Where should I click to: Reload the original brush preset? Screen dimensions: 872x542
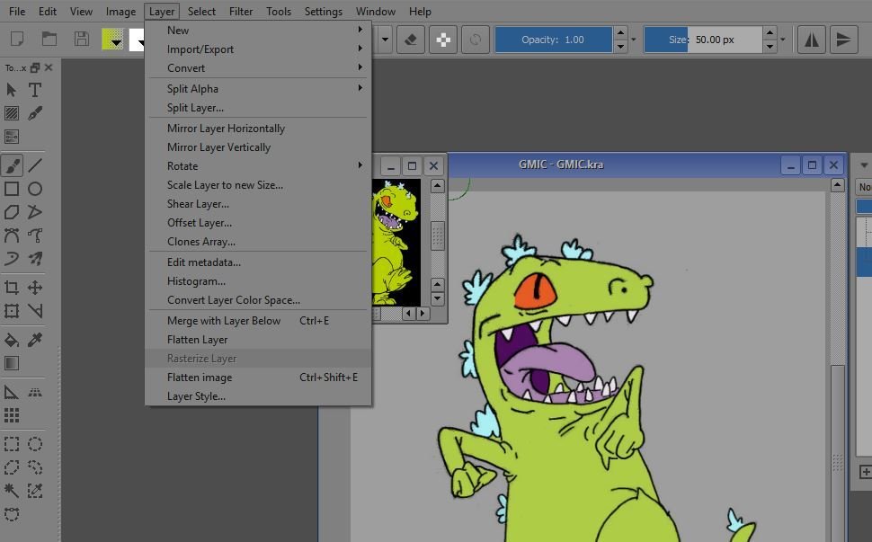point(476,40)
